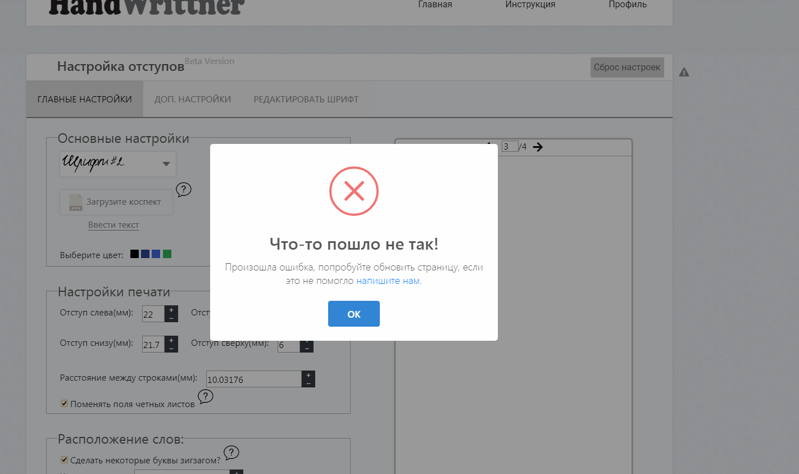Increase Расстояние между строками with plus
The image size is (799, 474).
[x=308, y=375]
